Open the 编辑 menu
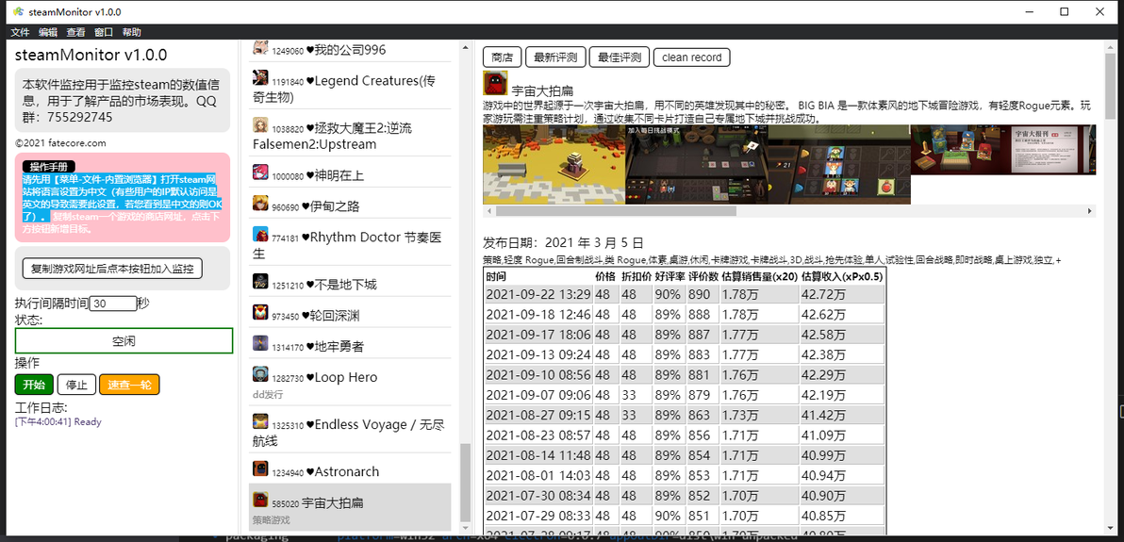The height and width of the screenshot is (542, 1124). click(x=48, y=32)
